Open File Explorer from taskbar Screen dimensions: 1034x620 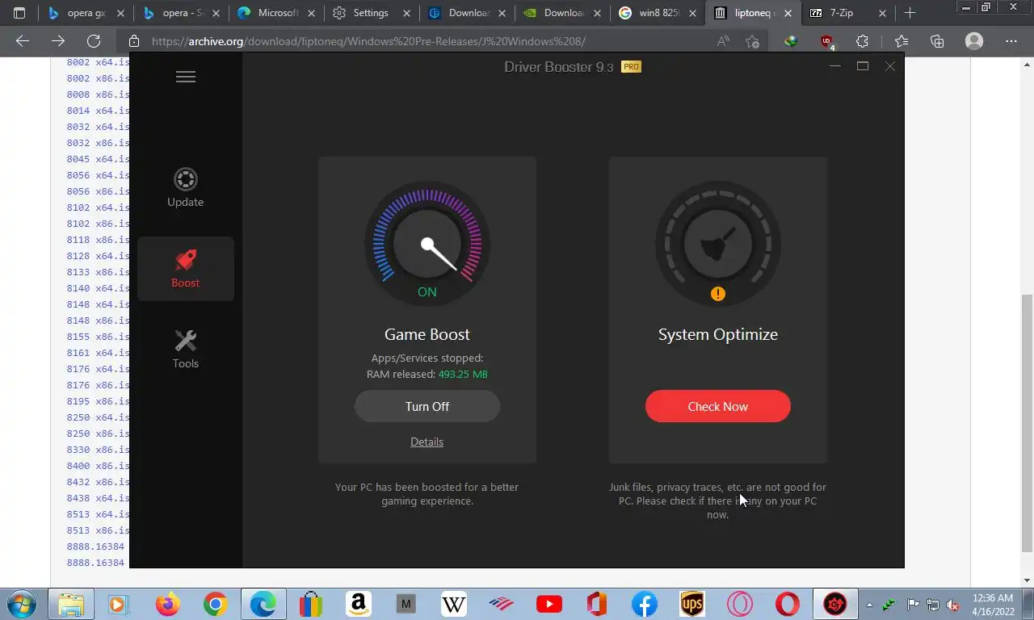click(x=71, y=604)
